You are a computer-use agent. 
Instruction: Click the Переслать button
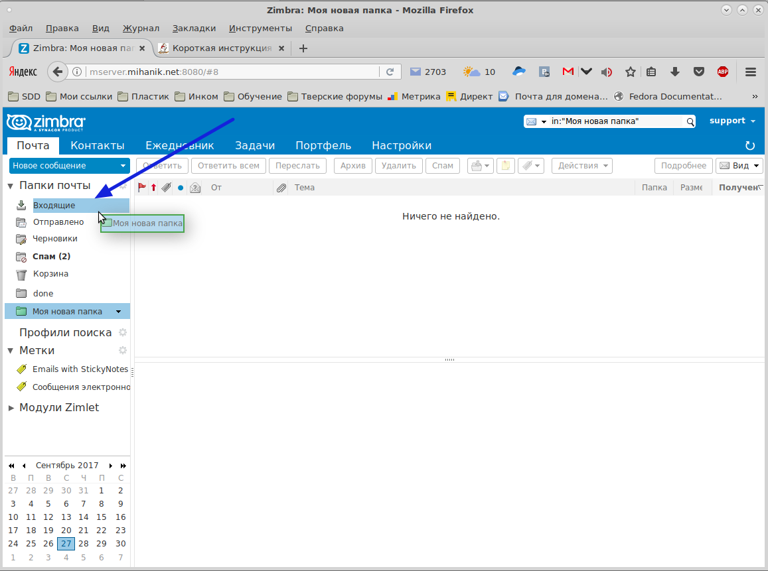(x=298, y=166)
